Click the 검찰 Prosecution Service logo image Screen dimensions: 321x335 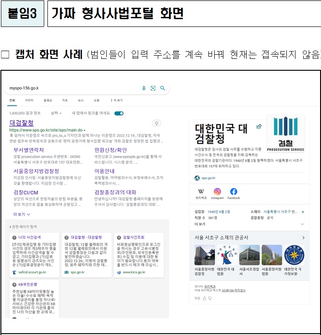coord(285,134)
